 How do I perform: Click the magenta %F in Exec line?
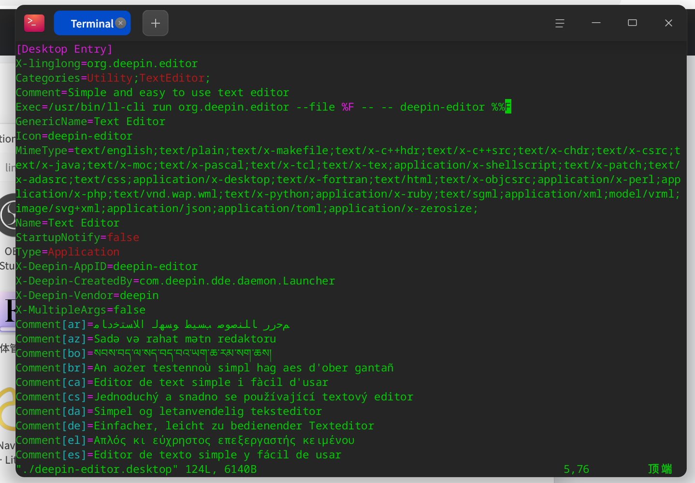click(348, 107)
